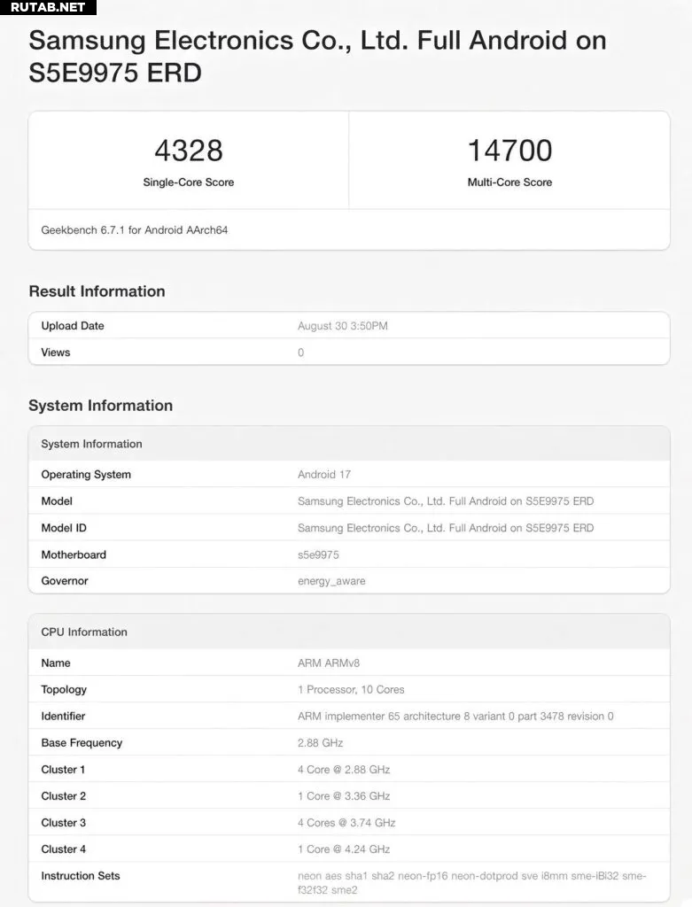The width and height of the screenshot is (692, 907).
Task: Click the Result Information heading
Action: (x=97, y=291)
